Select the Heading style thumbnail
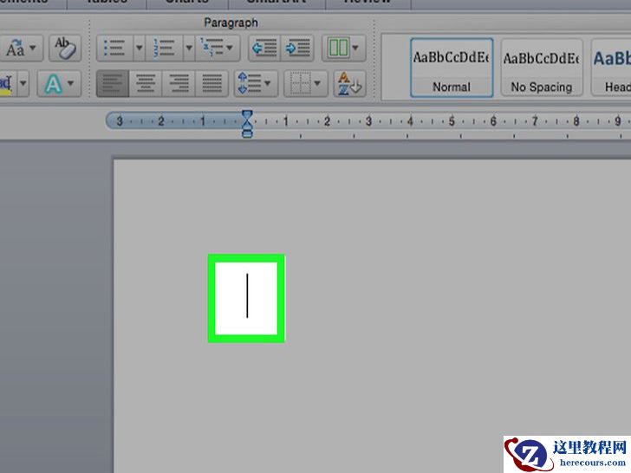Viewport: 631px width, 473px height. (x=611, y=68)
